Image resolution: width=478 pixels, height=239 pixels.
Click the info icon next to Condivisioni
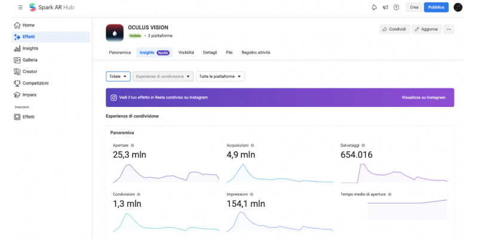(139, 195)
